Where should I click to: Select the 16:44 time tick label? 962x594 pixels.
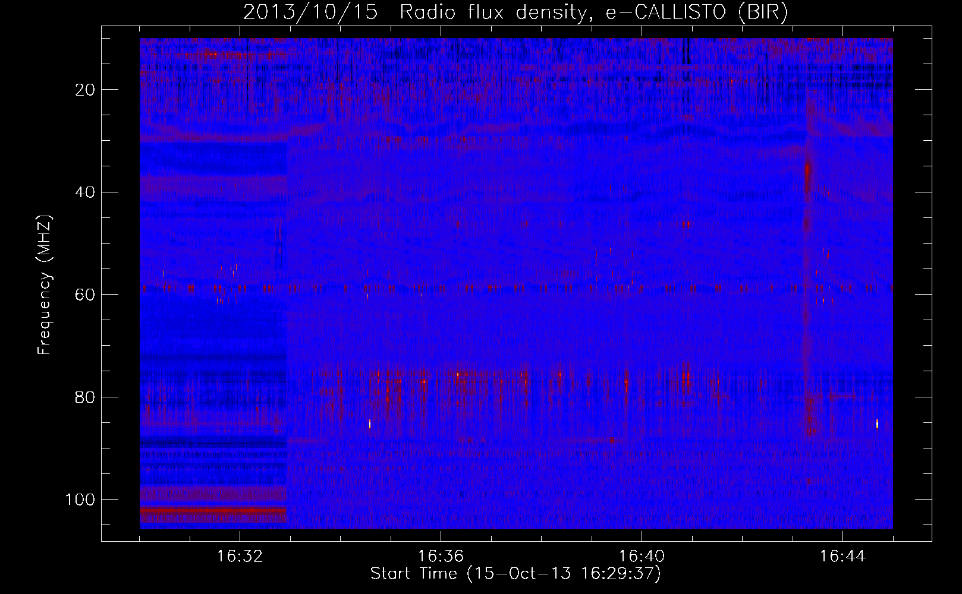pos(842,557)
